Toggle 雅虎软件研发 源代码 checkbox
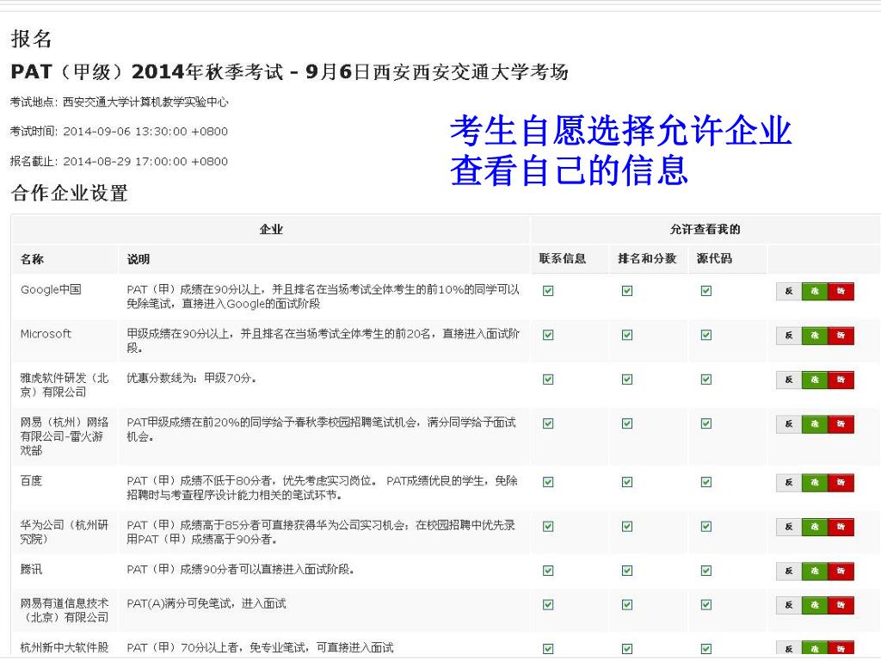Screen dimensions: 881x661 pos(706,380)
